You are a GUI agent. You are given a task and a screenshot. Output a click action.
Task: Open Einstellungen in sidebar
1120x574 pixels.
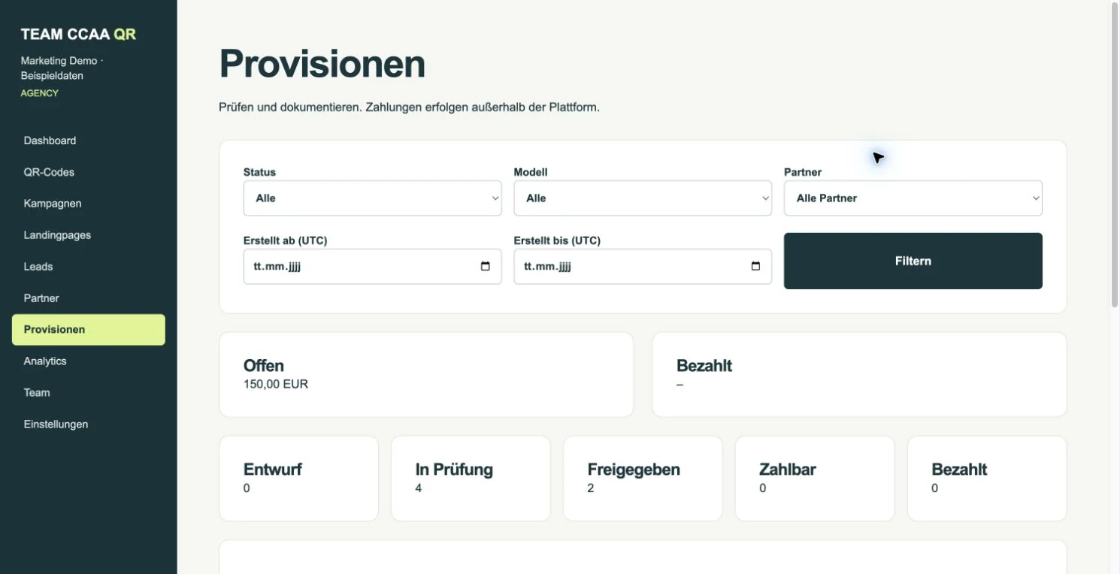coord(89,424)
